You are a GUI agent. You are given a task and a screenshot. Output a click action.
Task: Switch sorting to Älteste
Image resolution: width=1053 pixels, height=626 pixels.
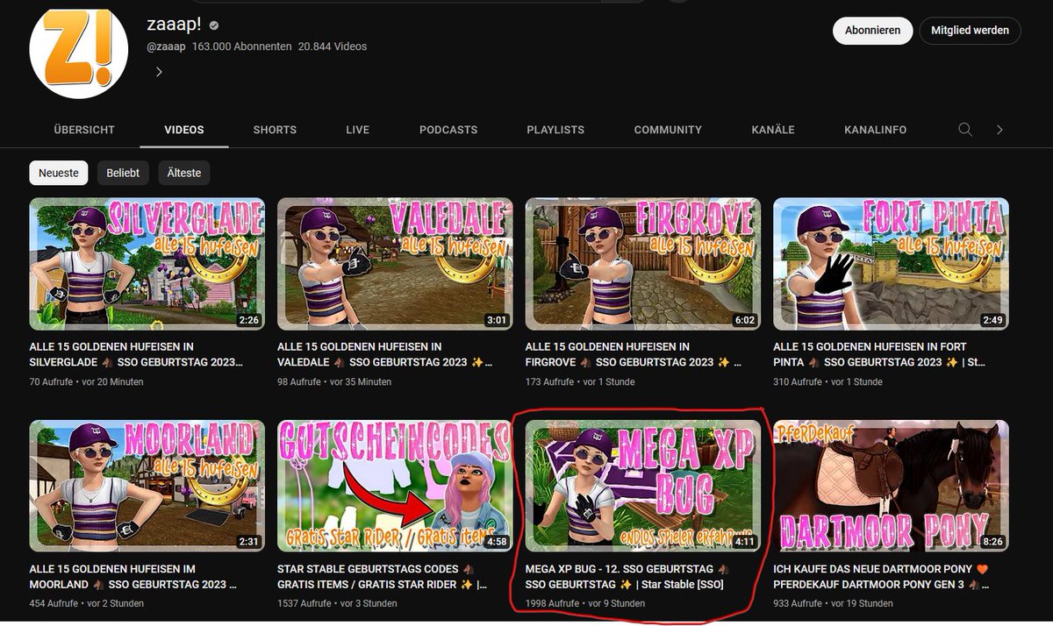click(x=183, y=173)
